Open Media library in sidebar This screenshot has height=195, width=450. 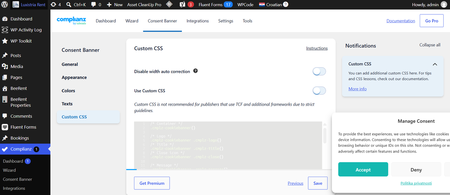point(25,66)
